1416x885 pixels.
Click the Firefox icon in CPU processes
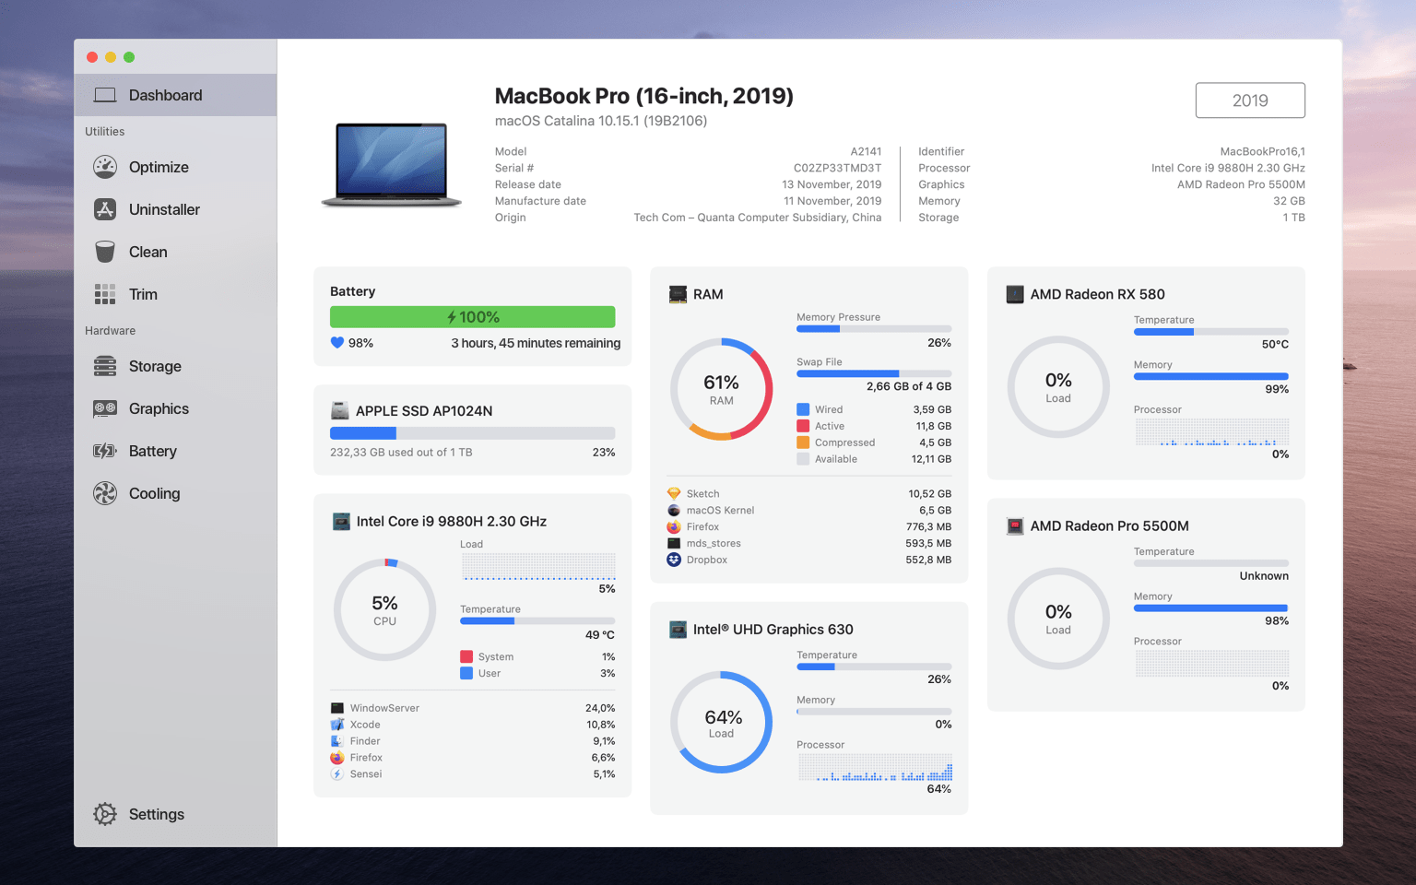tap(337, 757)
